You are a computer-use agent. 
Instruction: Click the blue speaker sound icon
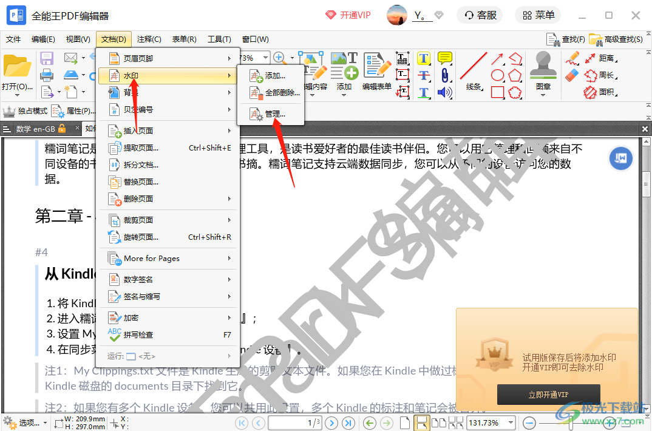point(445,92)
